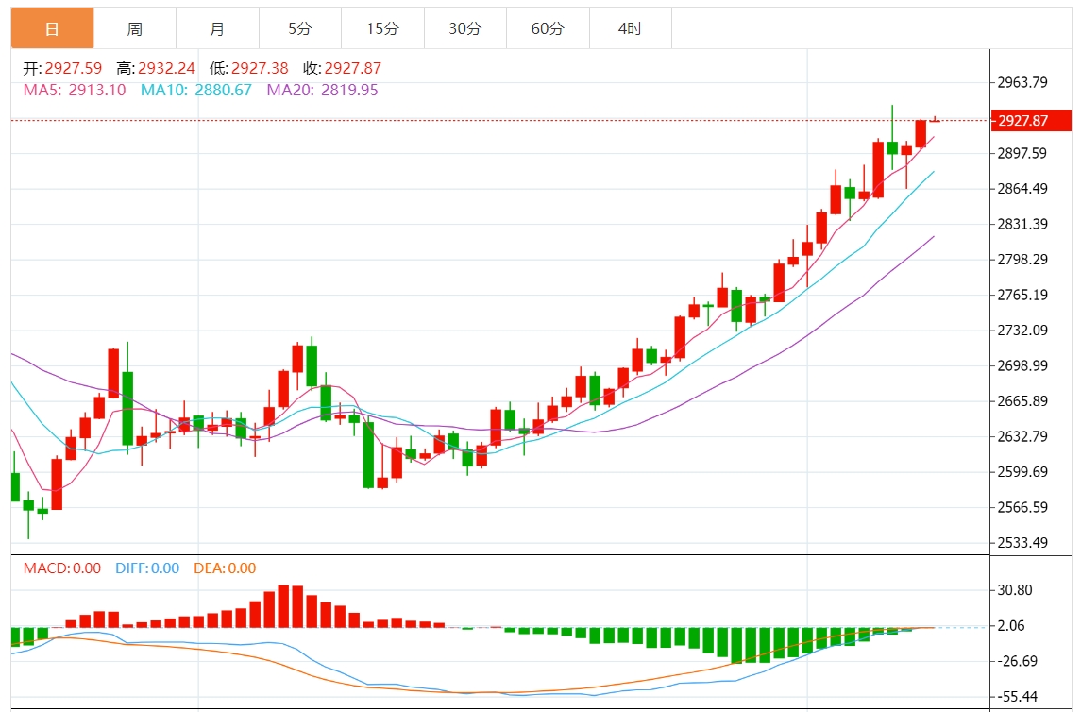Click the 2765.19 price axis label
The width and height of the screenshot is (1081, 712).
pyautogui.click(x=1022, y=295)
